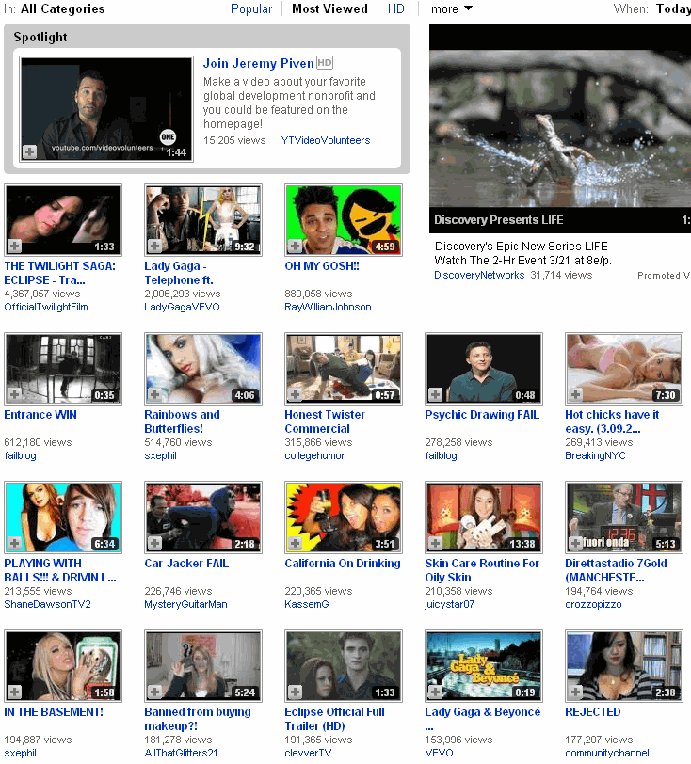Open the California On Drinking title
The image size is (691, 764).
point(343,564)
